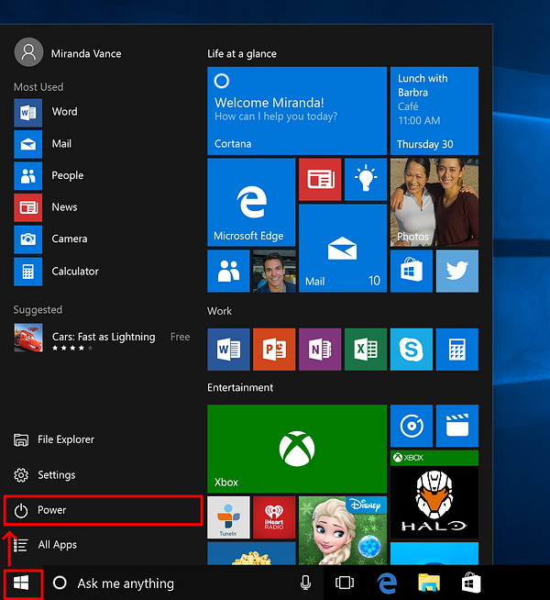The width and height of the screenshot is (550, 600).
Task: Open the iHeart Radio tile
Action: coord(274,517)
